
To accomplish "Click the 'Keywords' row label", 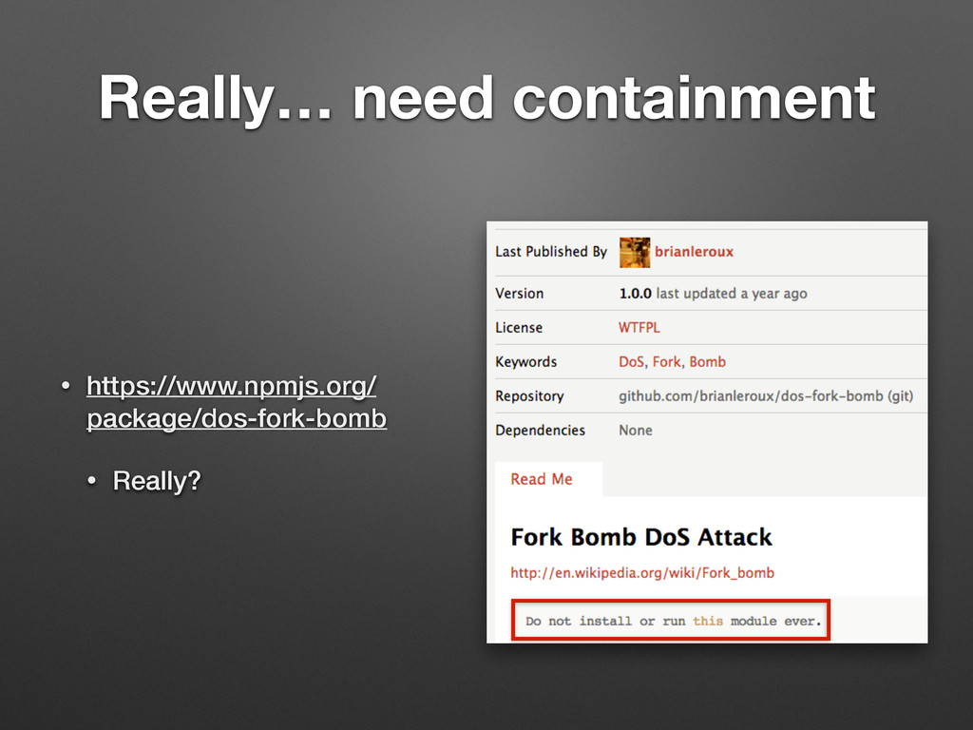I will pos(525,362).
